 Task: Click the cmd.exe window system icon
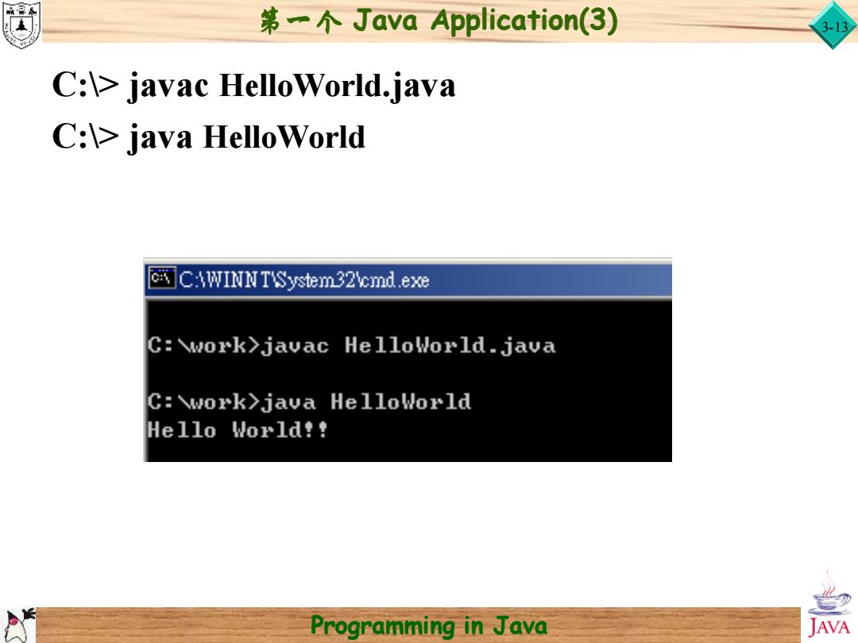click(162, 279)
